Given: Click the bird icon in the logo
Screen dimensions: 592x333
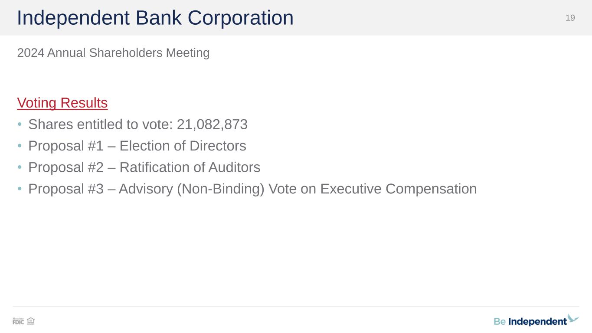Looking at the screenshot, I should pos(573,319).
